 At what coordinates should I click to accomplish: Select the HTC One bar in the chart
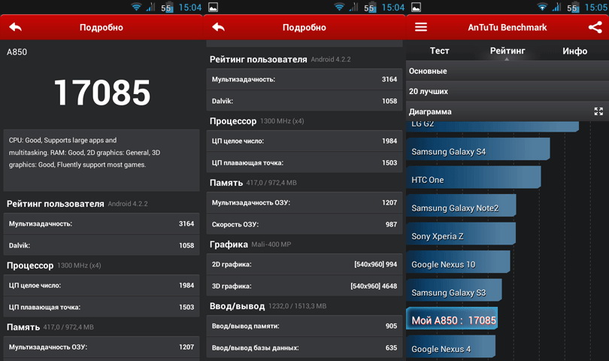click(474, 177)
